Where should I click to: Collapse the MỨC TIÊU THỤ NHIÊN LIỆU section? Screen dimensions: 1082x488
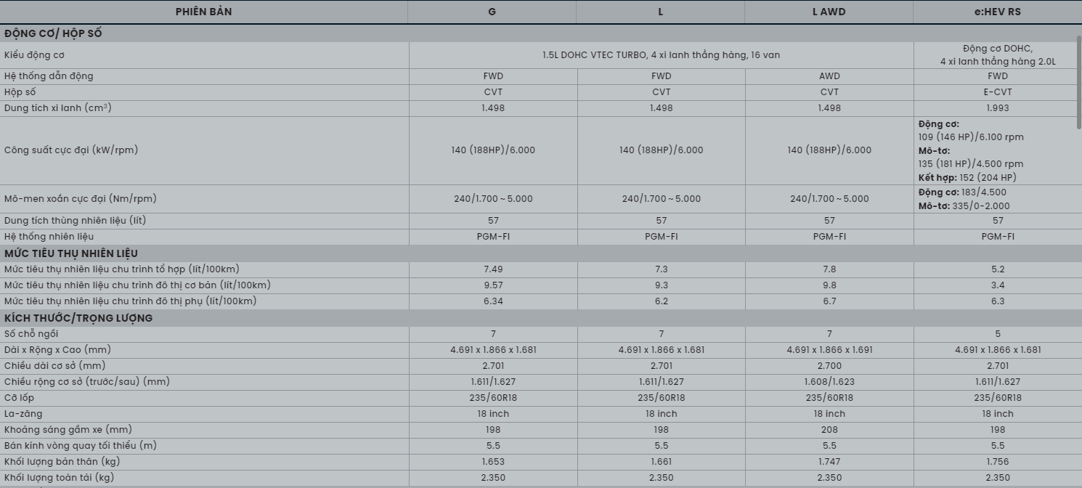(71, 253)
